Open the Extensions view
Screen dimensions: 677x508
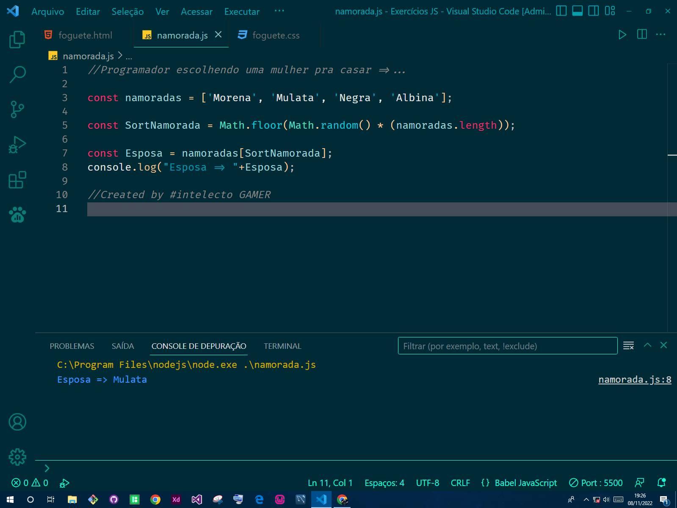(x=17, y=179)
